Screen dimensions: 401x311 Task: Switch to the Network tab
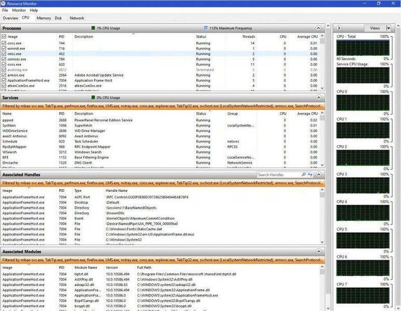coord(77,18)
